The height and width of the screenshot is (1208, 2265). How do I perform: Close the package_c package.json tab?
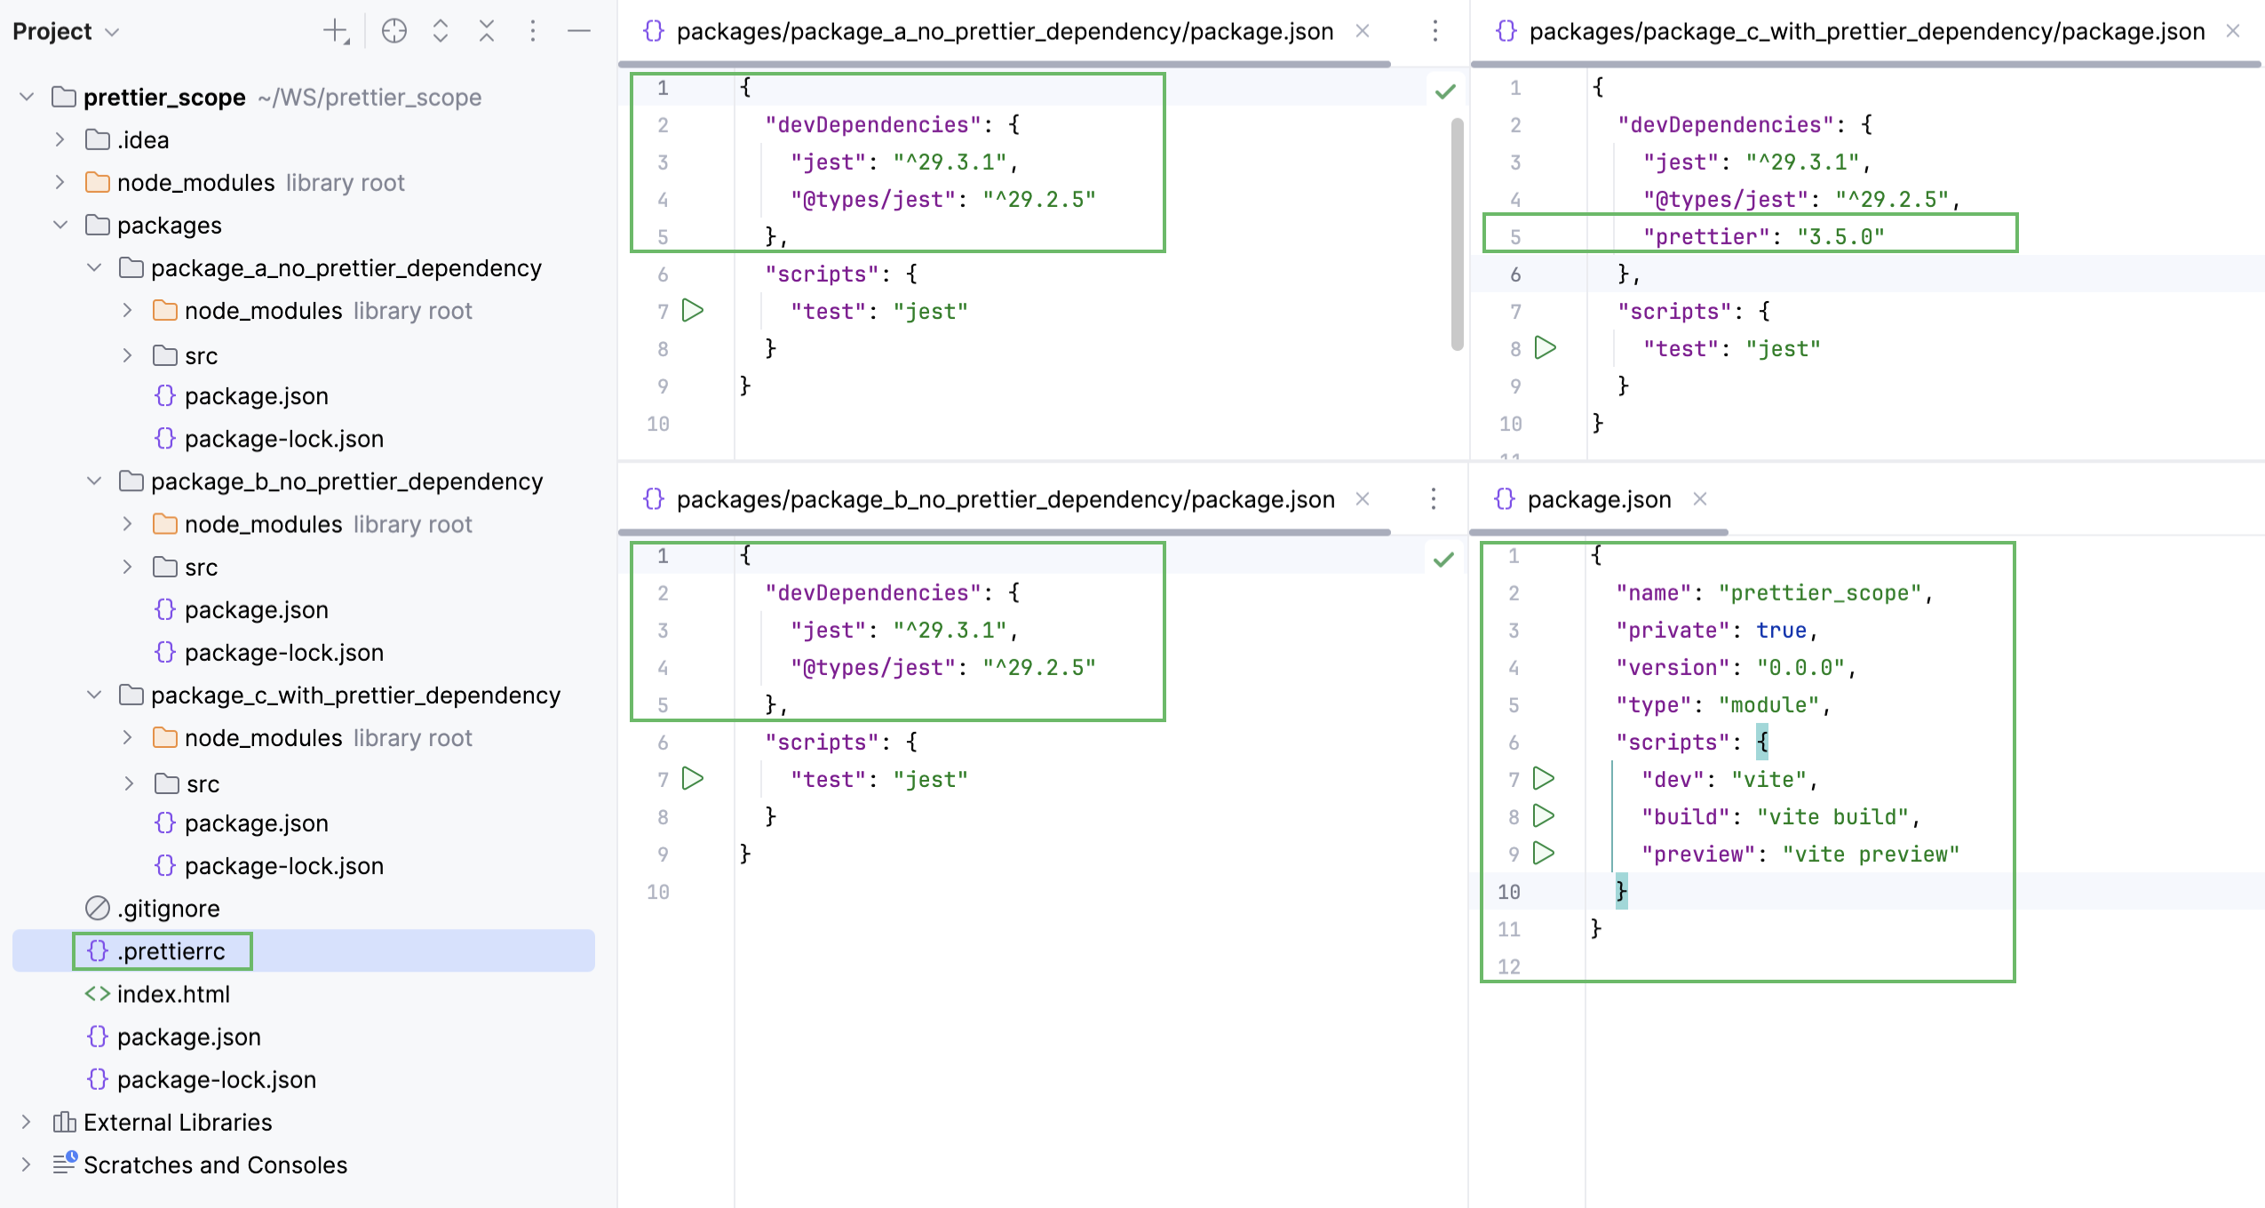click(x=2234, y=30)
